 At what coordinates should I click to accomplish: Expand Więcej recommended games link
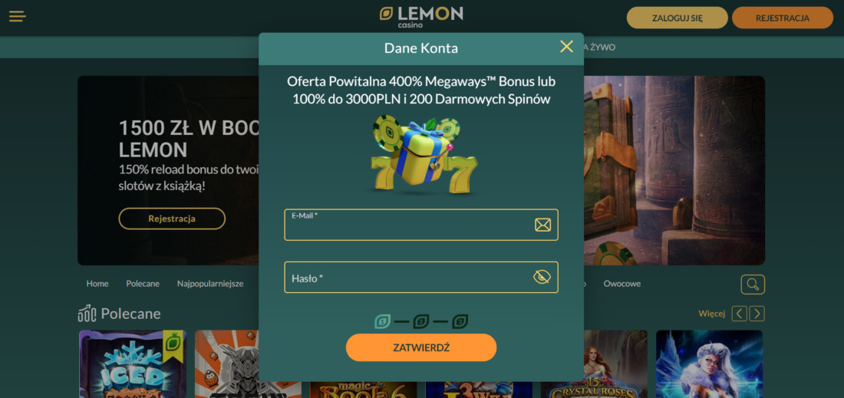click(711, 314)
